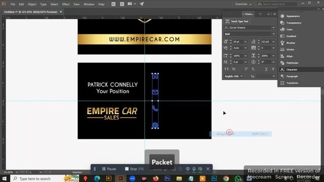The height and width of the screenshot is (182, 324).
Task: Click the GPU performance rocket icon
Action: (x=142, y=4)
